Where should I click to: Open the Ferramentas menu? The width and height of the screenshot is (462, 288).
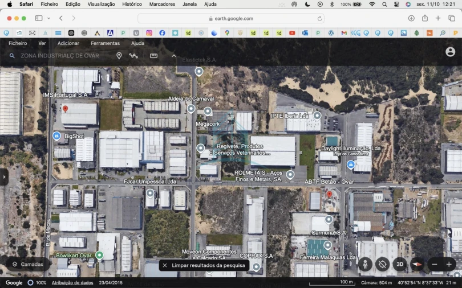[105, 43]
